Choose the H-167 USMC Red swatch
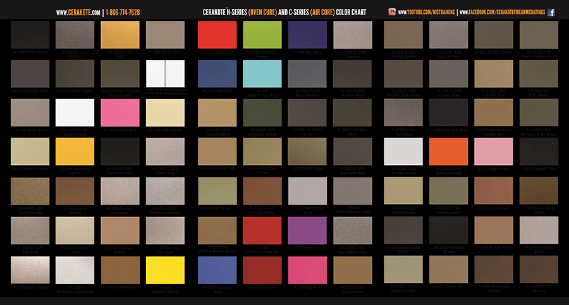569x305 pixels. coord(217,35)
